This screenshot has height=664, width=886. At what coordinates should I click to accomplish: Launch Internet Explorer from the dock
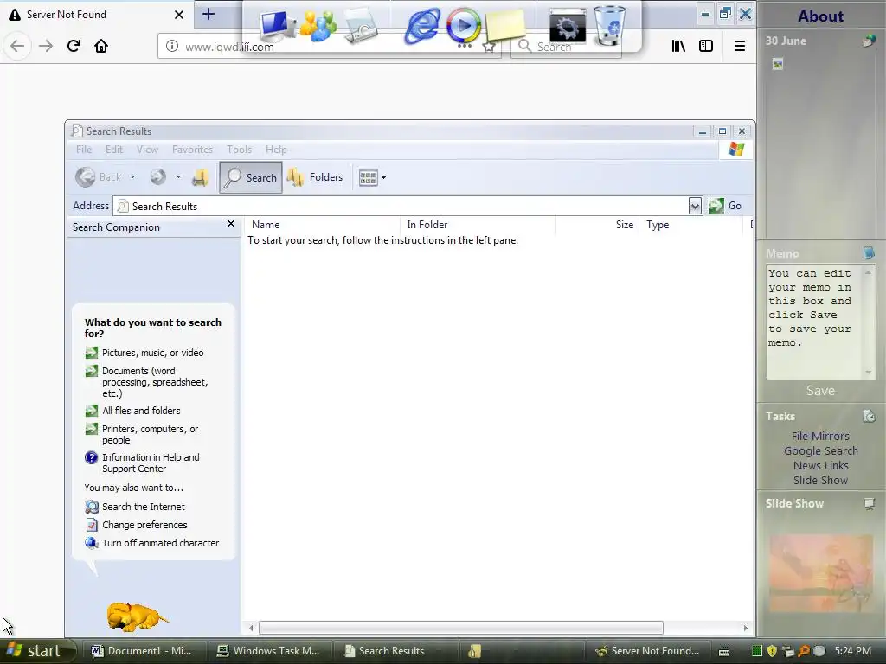[x=422, y=25]
